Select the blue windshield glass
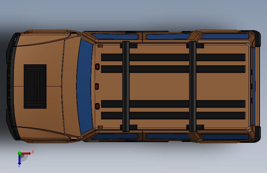267x173 pixels. pos(85,86)
